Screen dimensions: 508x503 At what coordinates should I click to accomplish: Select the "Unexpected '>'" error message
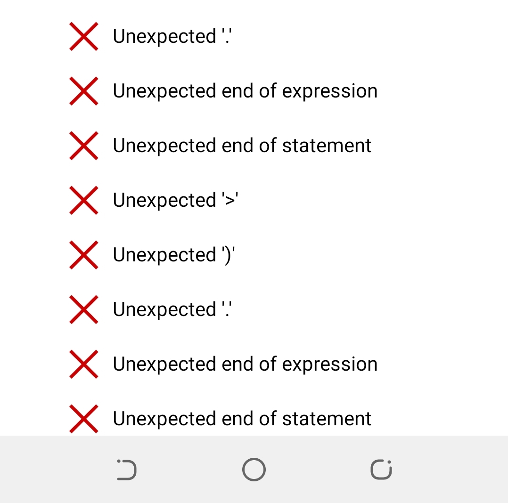[x=176, y=200]
